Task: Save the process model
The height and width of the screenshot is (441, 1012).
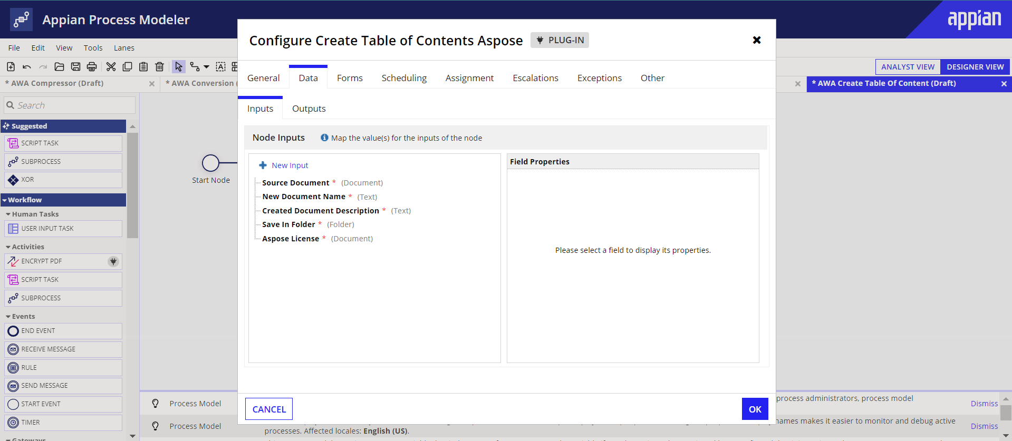Action: (76, 67)
